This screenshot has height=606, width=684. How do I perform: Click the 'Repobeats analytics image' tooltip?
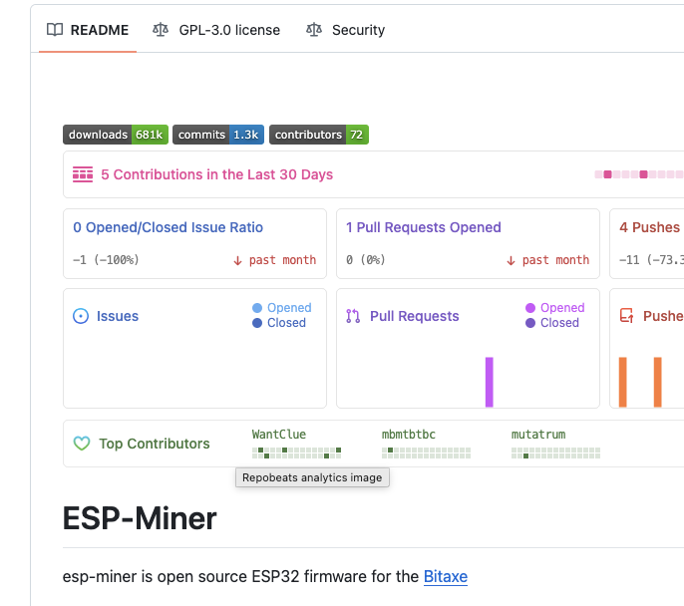tap(312, 477)
